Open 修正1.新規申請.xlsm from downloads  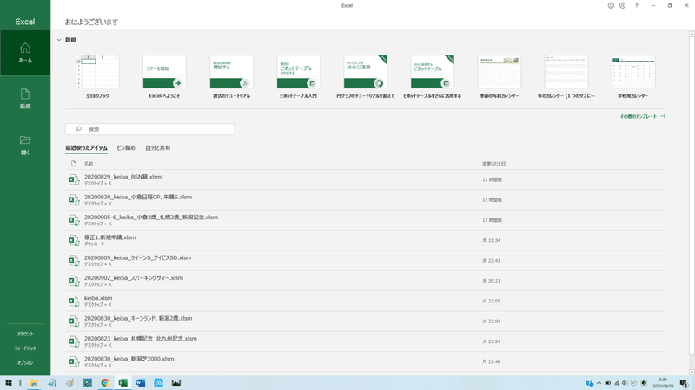(365, 240)
